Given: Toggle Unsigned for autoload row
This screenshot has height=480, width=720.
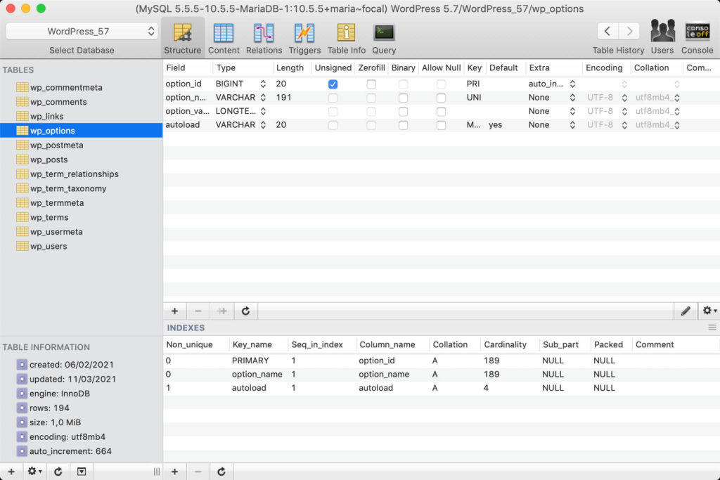Looking at the screenshot, I should point(333,125).
